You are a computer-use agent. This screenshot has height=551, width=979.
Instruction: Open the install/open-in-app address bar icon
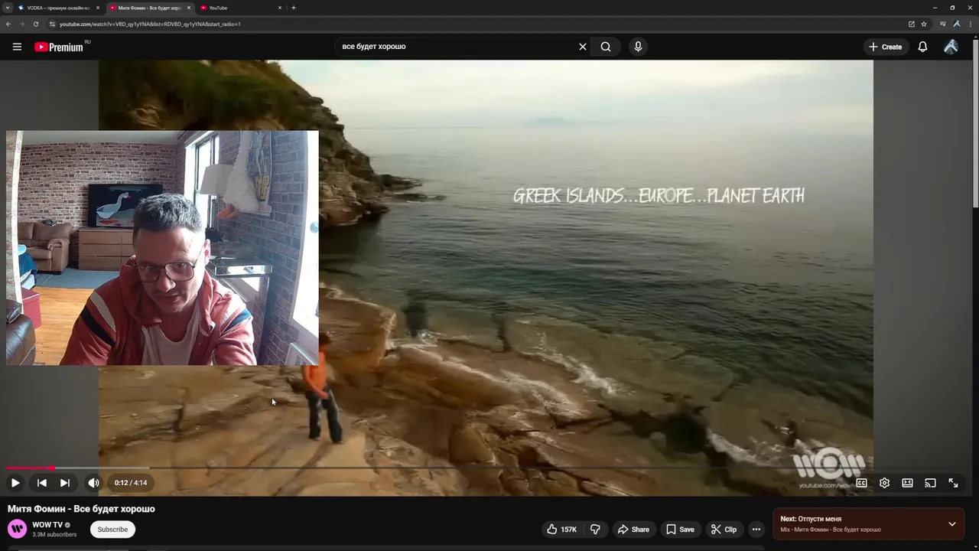pos(911,24)
